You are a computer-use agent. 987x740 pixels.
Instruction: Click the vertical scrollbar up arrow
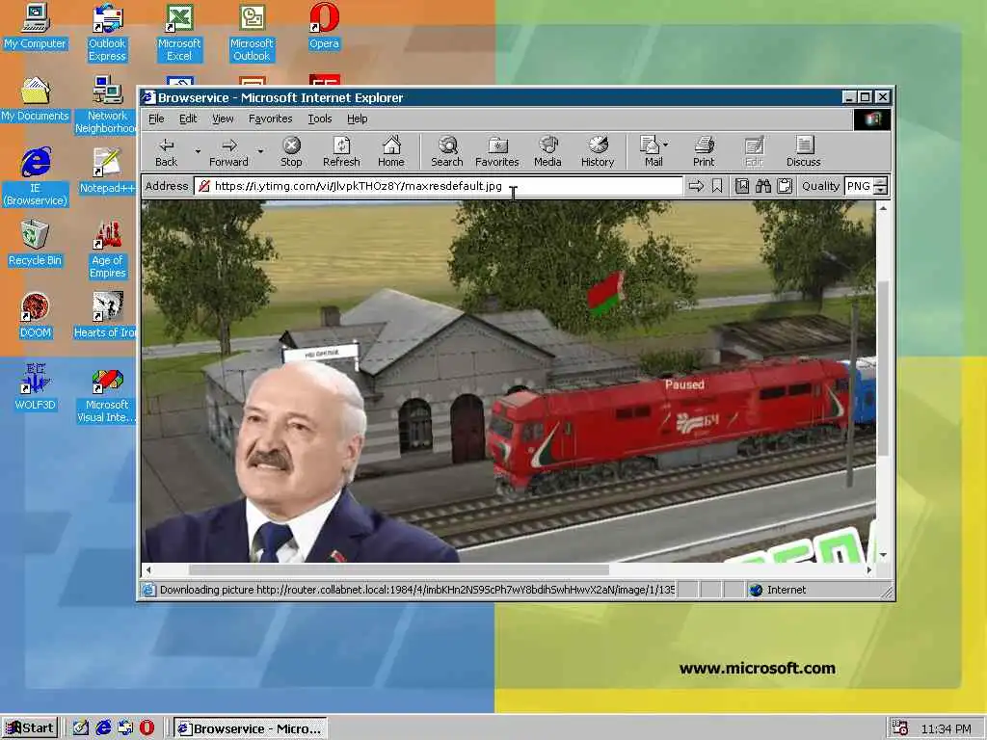click(883, 208)
